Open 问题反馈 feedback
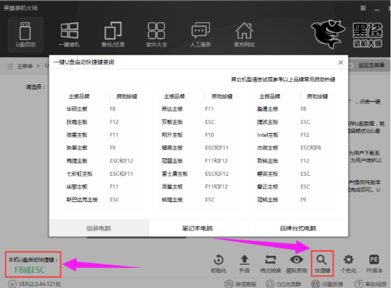This screenshot has width=391, height=288. tap(327, 284)
